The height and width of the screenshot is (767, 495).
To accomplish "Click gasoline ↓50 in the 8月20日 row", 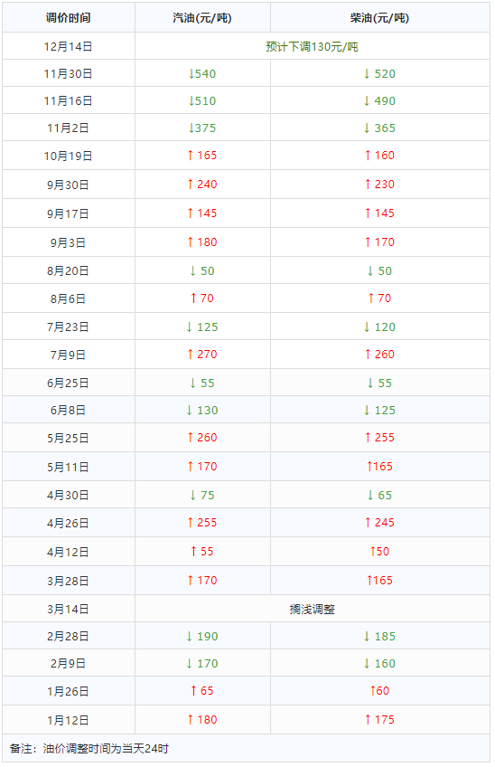I will coord(202,271).
